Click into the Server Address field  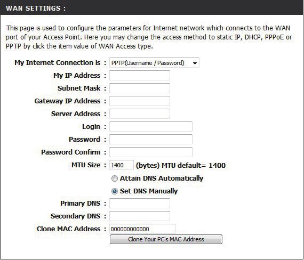pyautogui.click(x=140, y=113)
